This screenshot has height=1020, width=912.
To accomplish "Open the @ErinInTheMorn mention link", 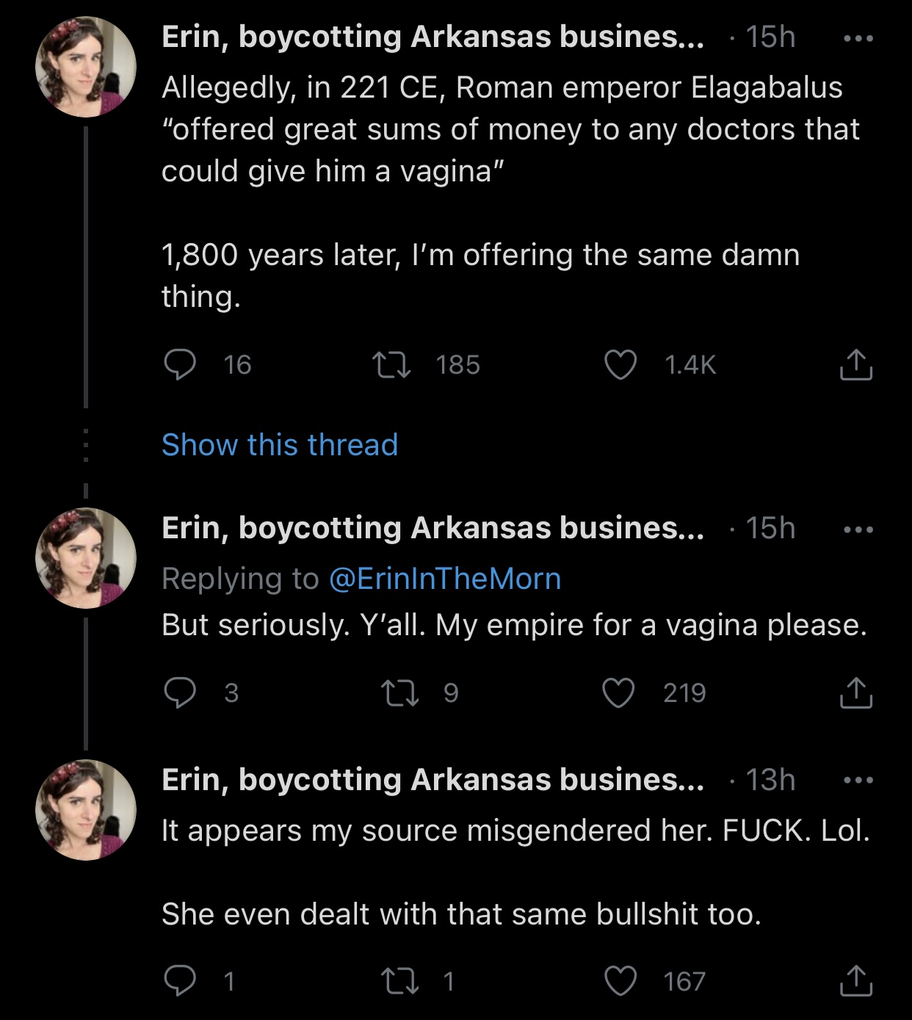I will 445,579.
